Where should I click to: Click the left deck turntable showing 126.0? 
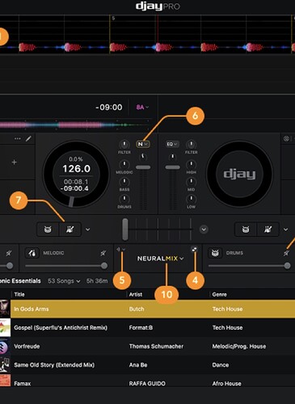point(76,174)
